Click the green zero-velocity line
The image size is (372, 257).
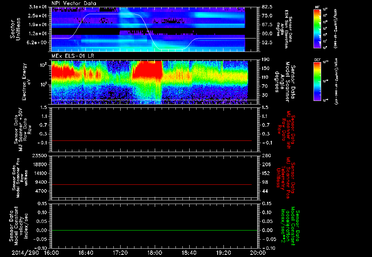tap(154, 230)
